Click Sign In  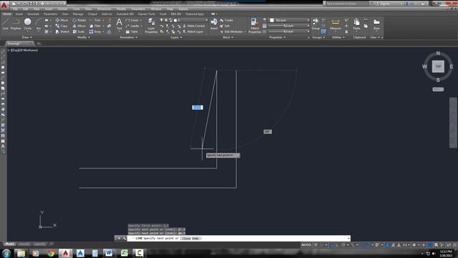[383, 4]
